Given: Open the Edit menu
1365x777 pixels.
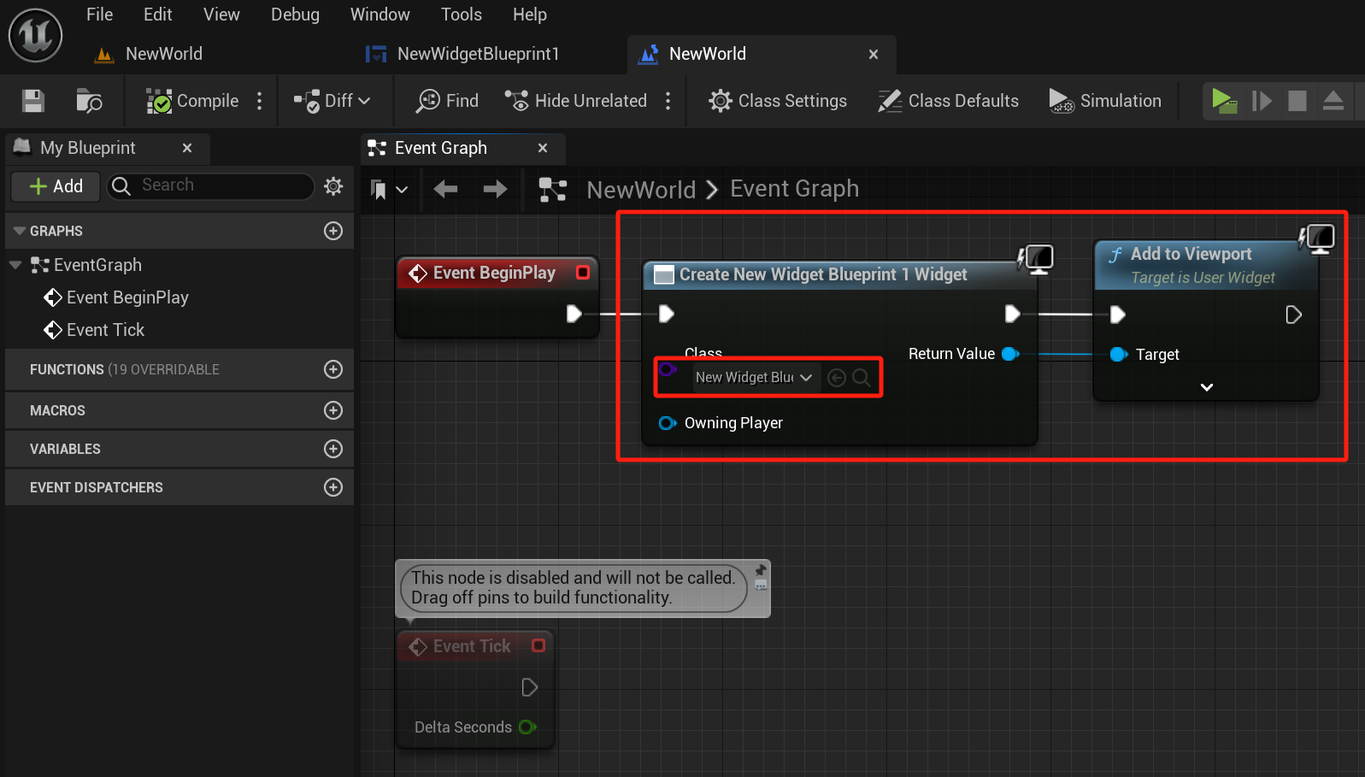Looking at the screenshot, I should point(158,15).
